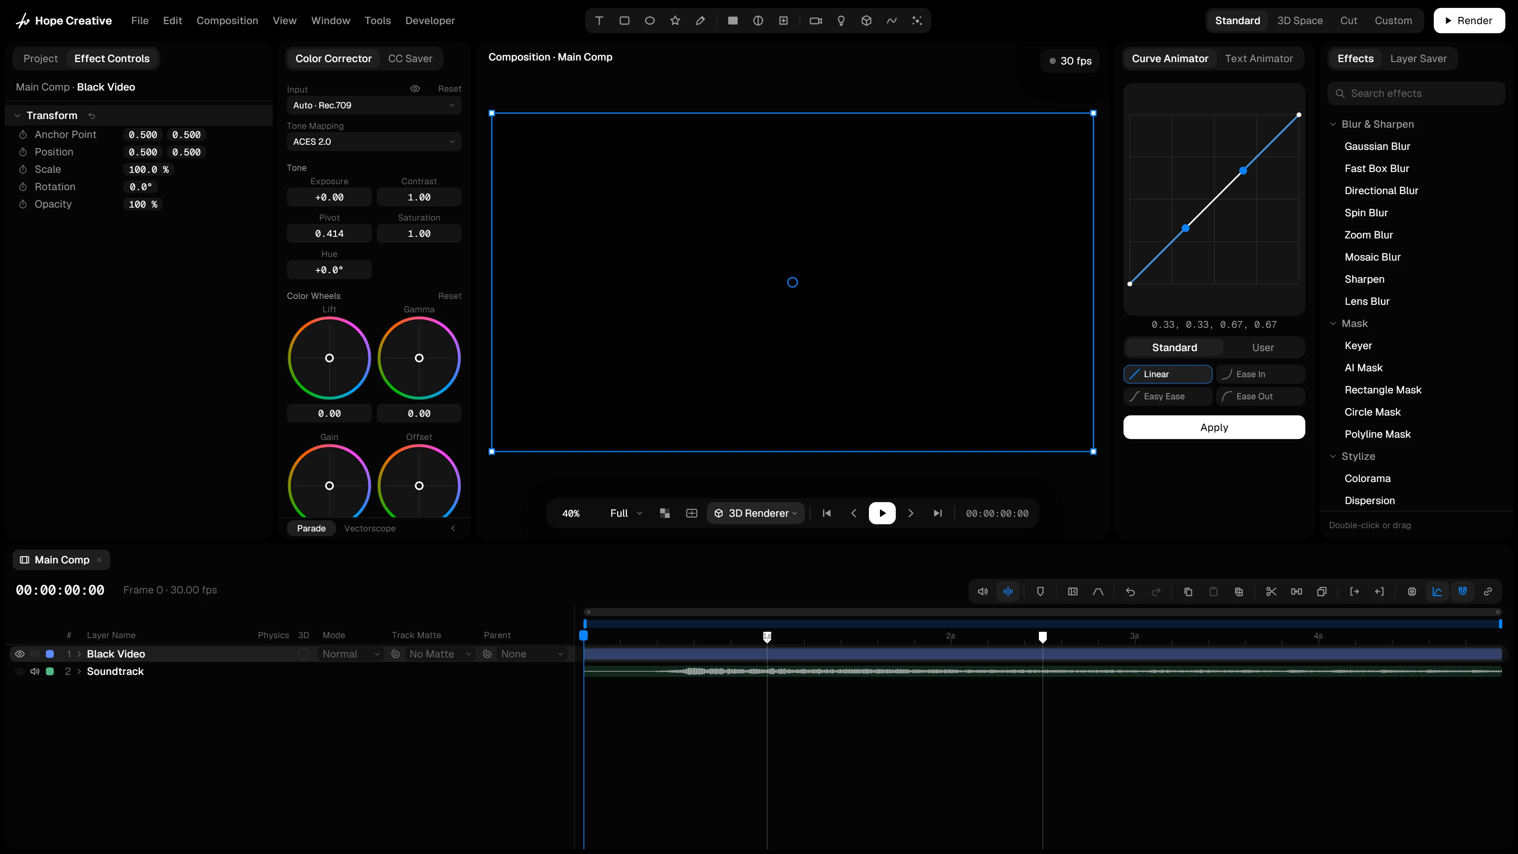Screen dimensions: 1518x854
Task: Add a marker with the marker icon
Action: coord(1040,591)
